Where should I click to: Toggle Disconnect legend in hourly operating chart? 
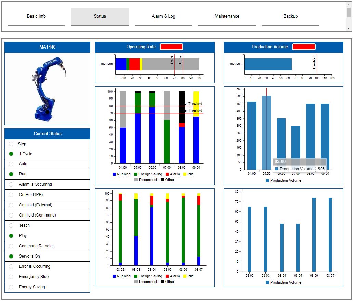pos(145,180)
